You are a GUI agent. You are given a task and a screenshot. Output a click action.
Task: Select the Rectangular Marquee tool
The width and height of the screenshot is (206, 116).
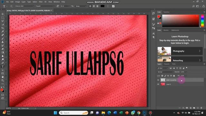tap(3, 17)
